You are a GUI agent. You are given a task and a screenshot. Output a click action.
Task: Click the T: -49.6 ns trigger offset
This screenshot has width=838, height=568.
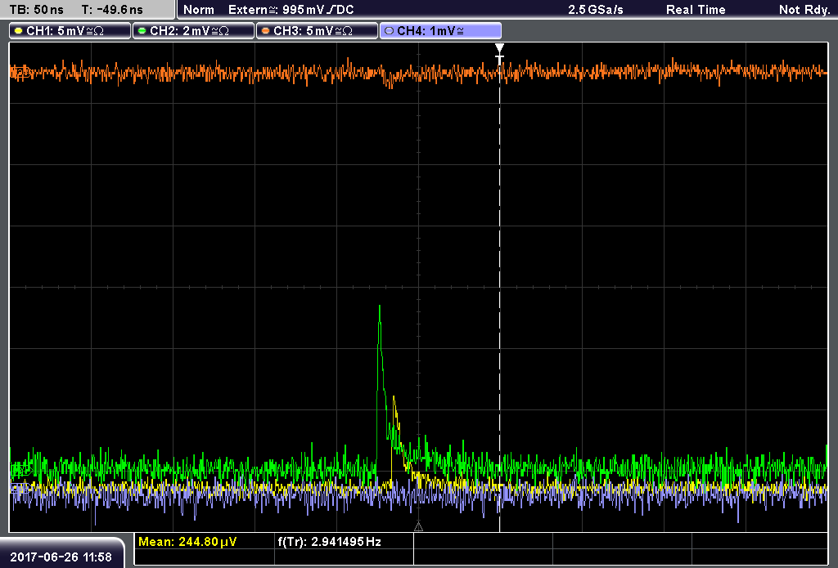[111, 10]
